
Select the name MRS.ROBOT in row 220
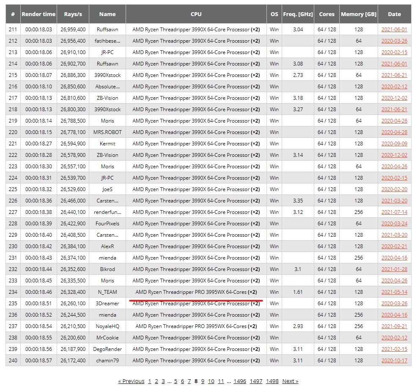pos(107,132)
